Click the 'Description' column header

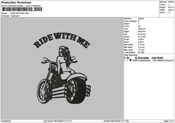[143, 58]
